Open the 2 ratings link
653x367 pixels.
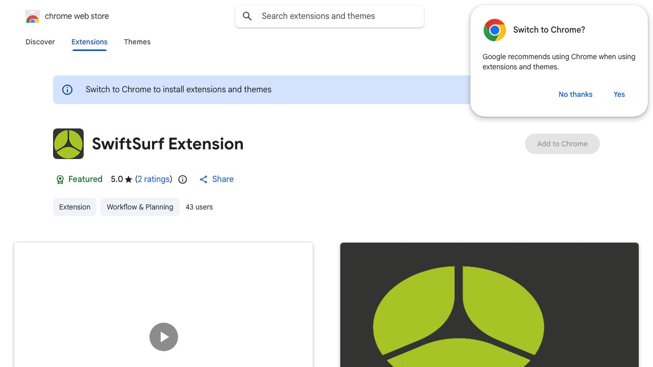pyautogui.click(x=154, y=179)
